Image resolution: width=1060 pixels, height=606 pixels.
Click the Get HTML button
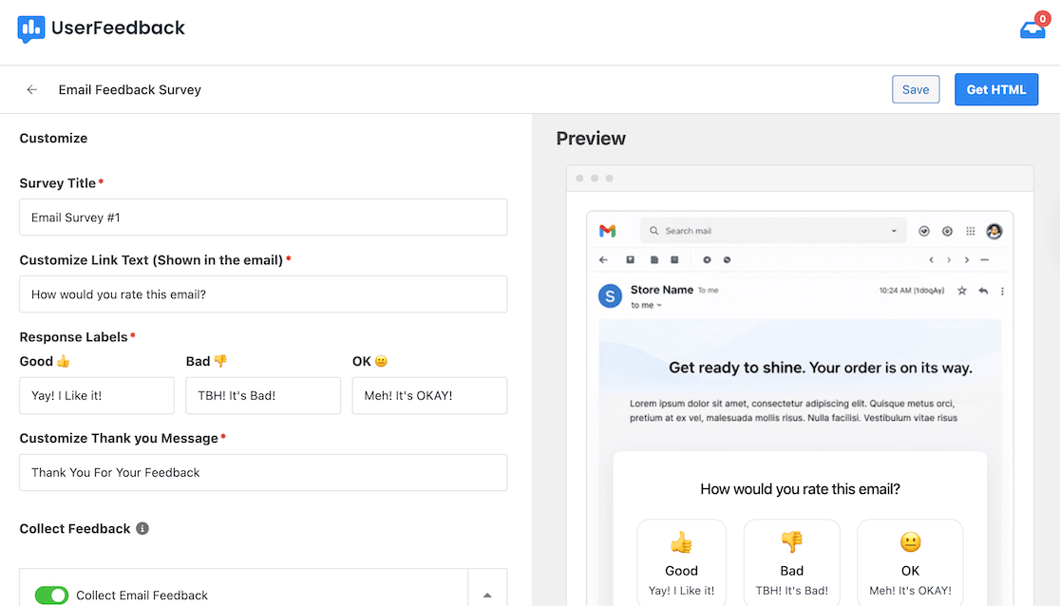click(x=996, y=89)
